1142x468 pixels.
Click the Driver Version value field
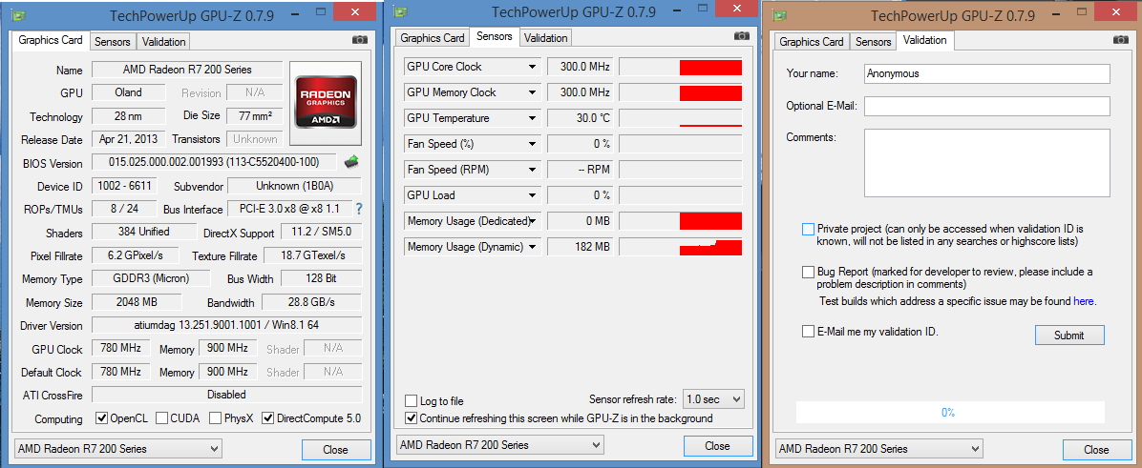coord(226,325)
